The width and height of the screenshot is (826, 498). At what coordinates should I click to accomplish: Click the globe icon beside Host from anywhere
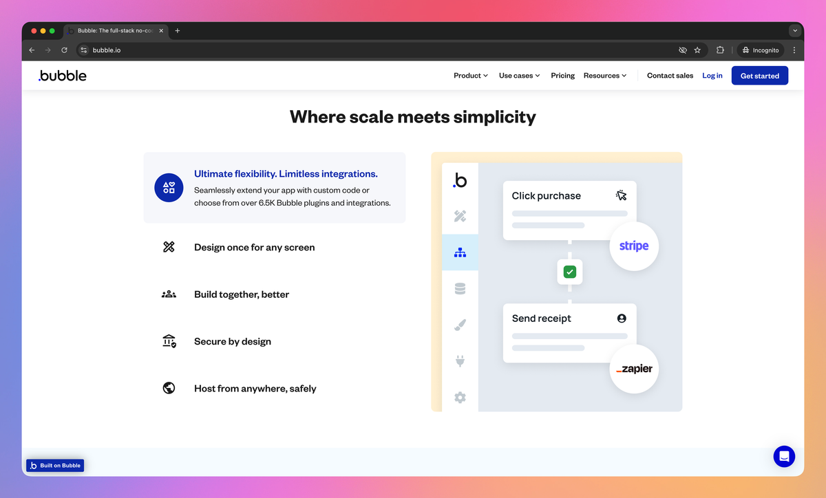point(169,388)
